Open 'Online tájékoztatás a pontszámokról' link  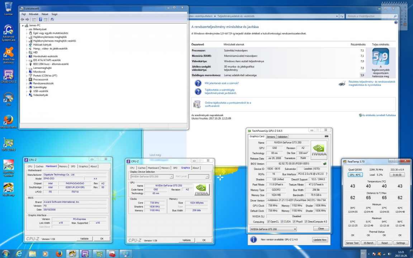point(228,104)
